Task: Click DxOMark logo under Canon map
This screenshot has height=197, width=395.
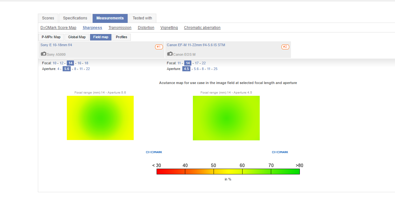Action: 280,152
